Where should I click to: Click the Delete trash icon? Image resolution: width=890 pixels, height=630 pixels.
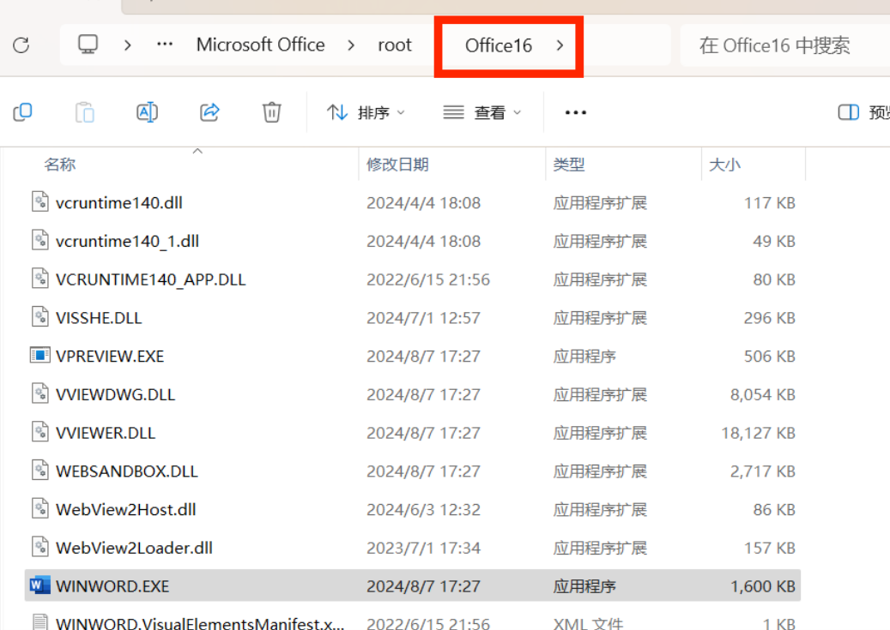(x=272, y=112)
